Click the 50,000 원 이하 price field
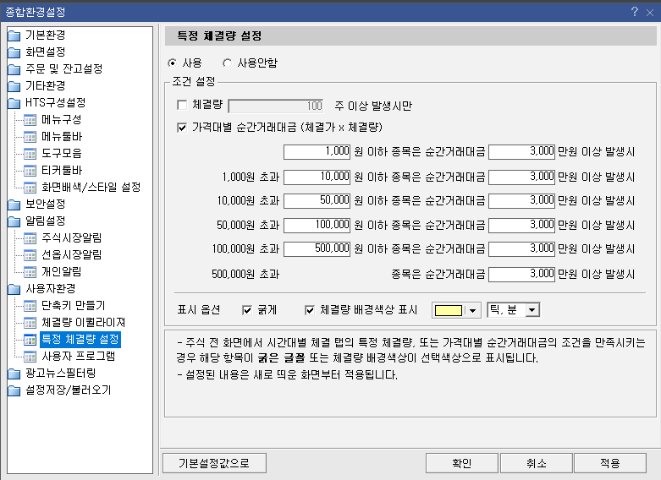 (x=317, y=200)
